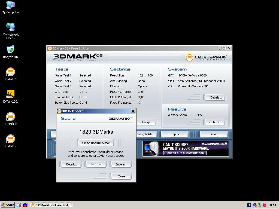Click the 3DMark Score dialog title bar icon
Viewport: 279px width, 209px height.
click(59, 111)
